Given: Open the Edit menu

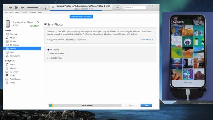Looking at the screenshot, I should 11,12.
